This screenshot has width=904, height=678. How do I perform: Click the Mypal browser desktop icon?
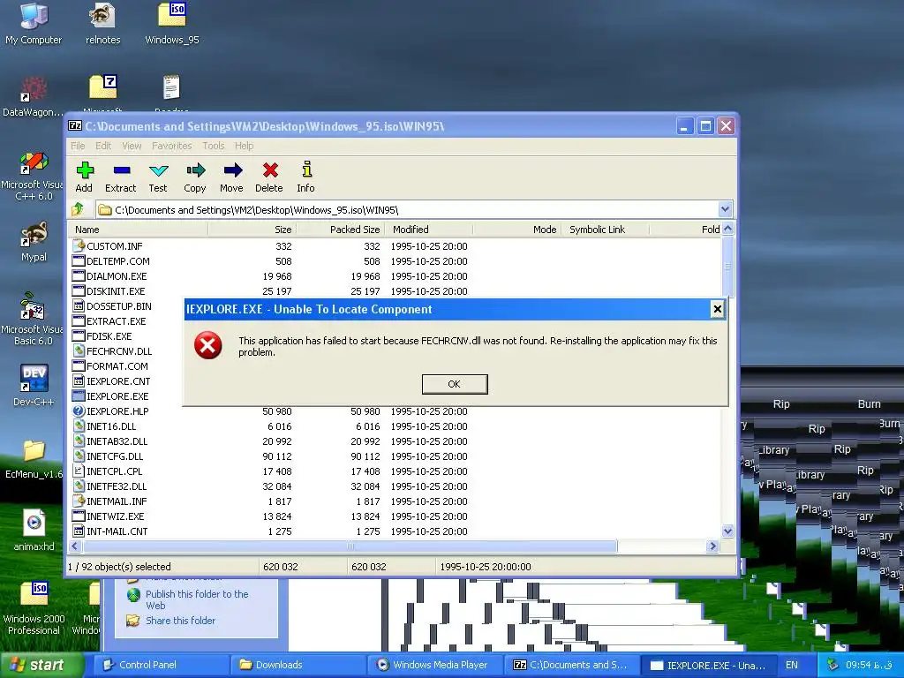[x=34, y=241]
